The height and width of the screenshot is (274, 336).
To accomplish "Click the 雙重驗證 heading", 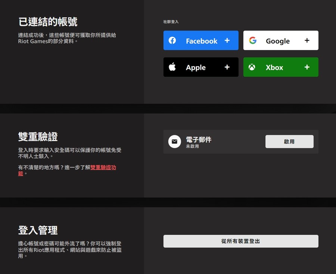I will pyautogui.click(x=38, y=137).
